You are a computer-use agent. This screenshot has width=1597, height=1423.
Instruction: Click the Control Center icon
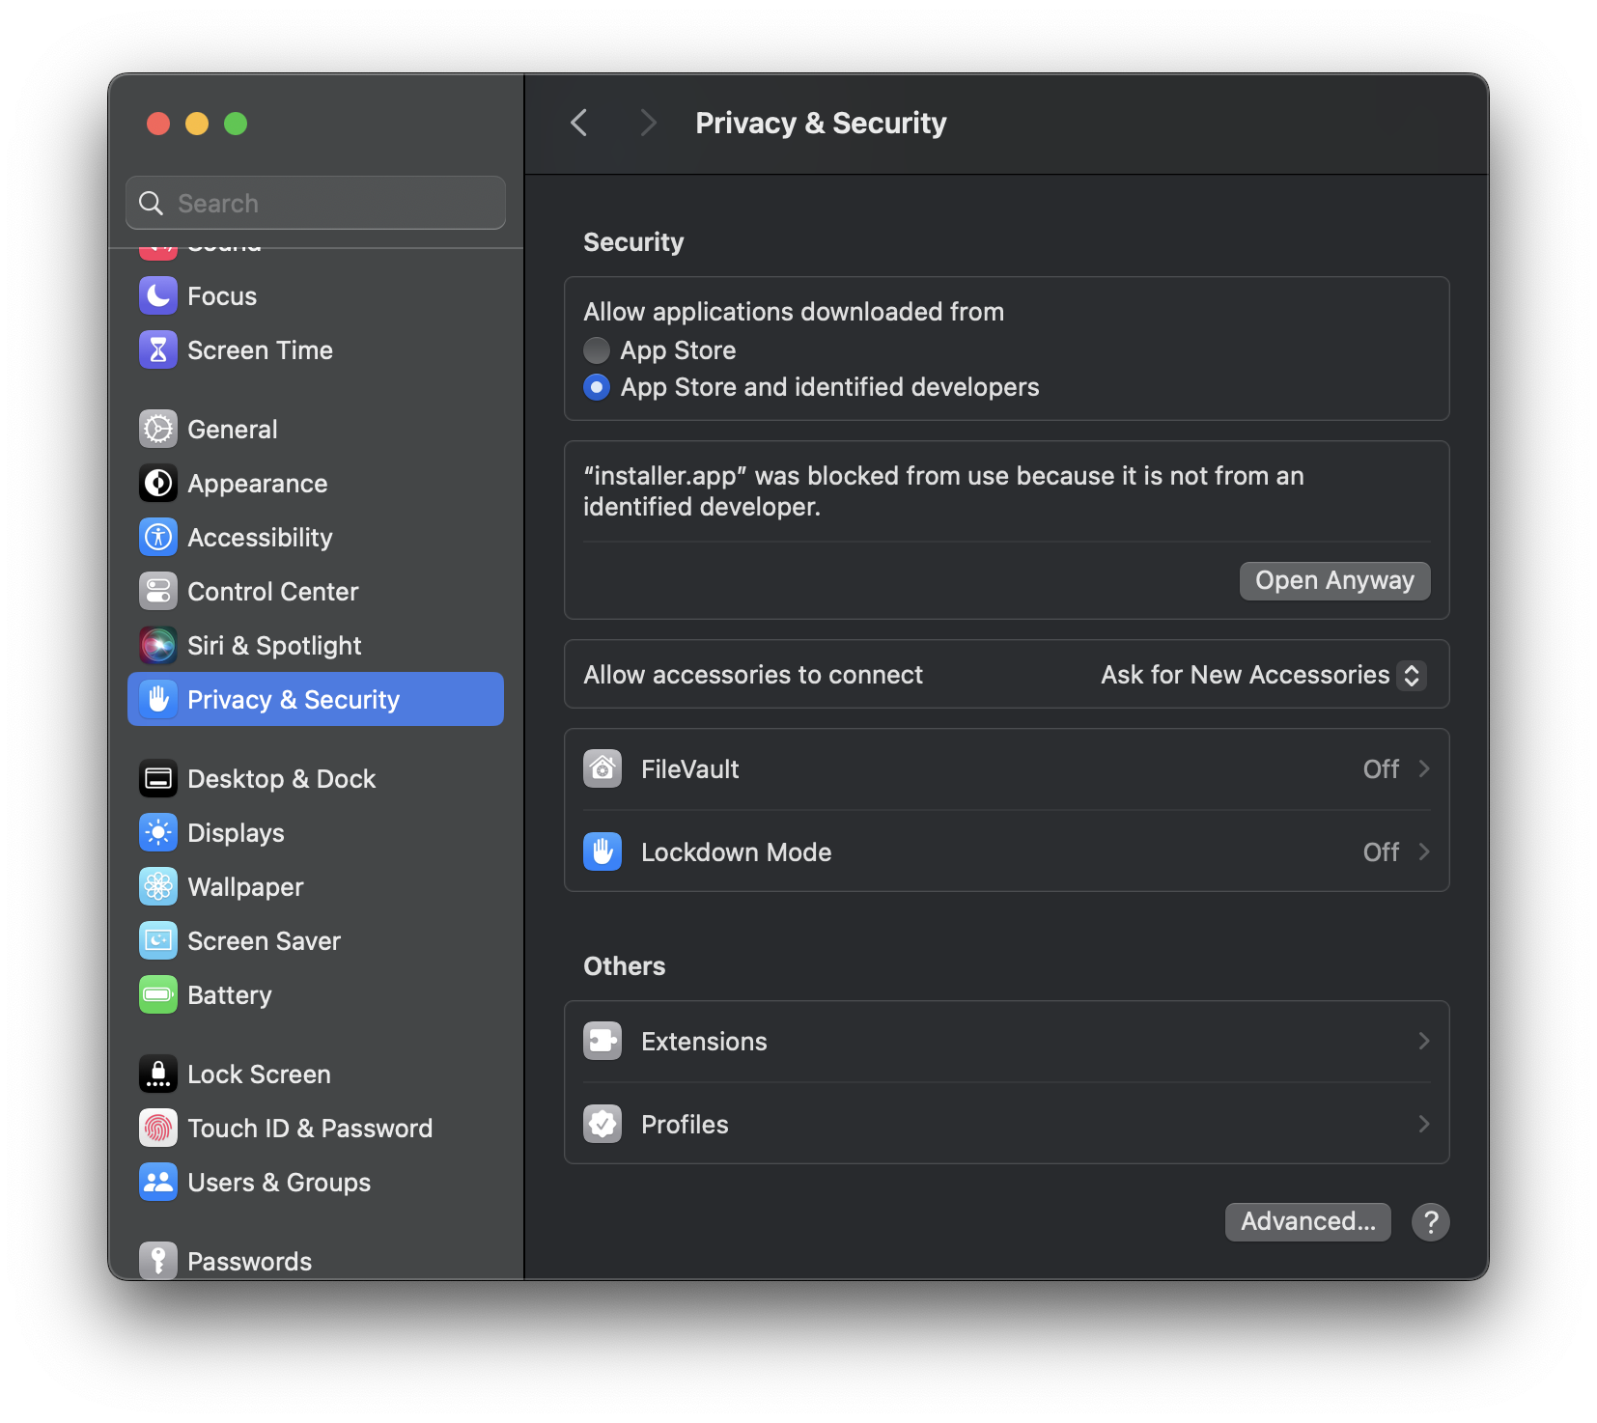[158, 591]
